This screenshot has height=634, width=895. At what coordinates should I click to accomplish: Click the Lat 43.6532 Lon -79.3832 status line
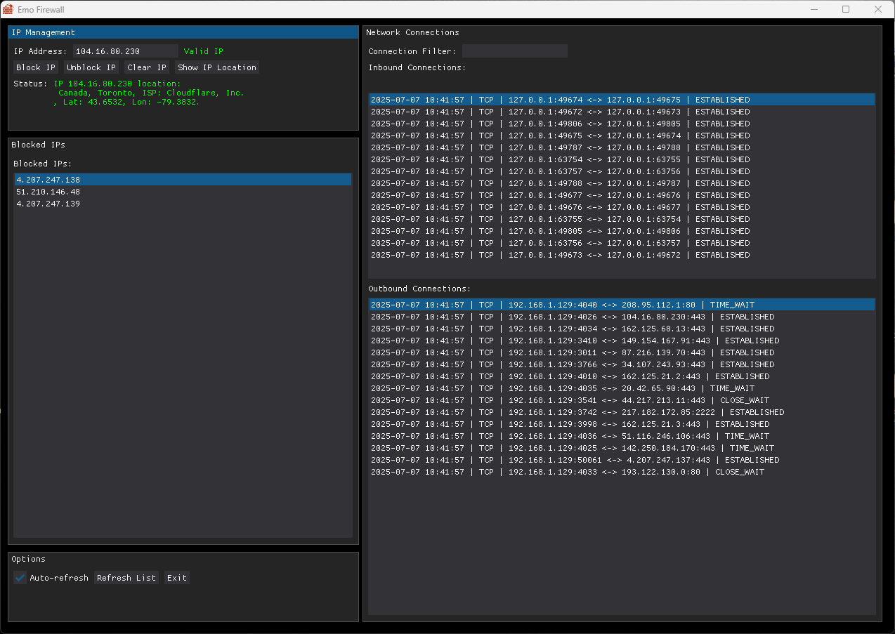(126, 102)
